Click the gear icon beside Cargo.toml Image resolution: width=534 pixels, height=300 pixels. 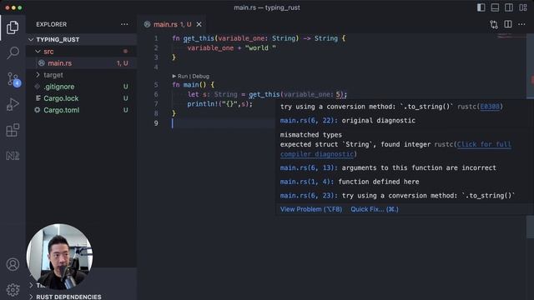37,110
